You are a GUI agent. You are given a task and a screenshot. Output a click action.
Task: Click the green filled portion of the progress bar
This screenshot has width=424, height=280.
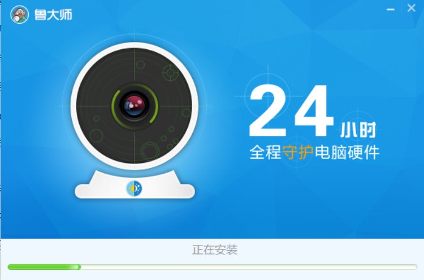[x=44, y=267]
